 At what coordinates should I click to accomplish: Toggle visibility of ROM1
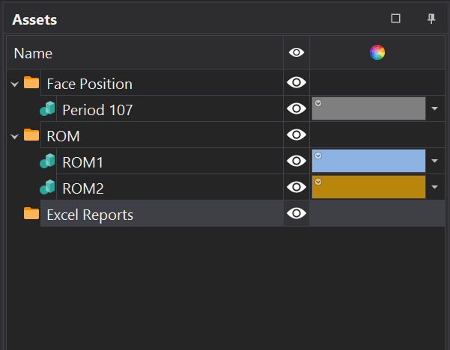coord(297,162)
